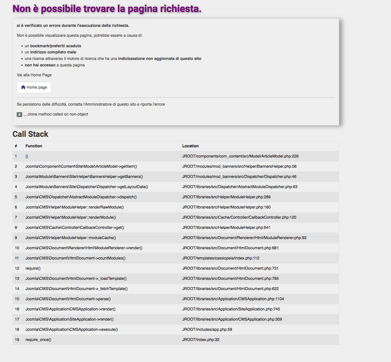Click the Location column header
The height and width of the screenshot is (362, 391).
point(190,146)
